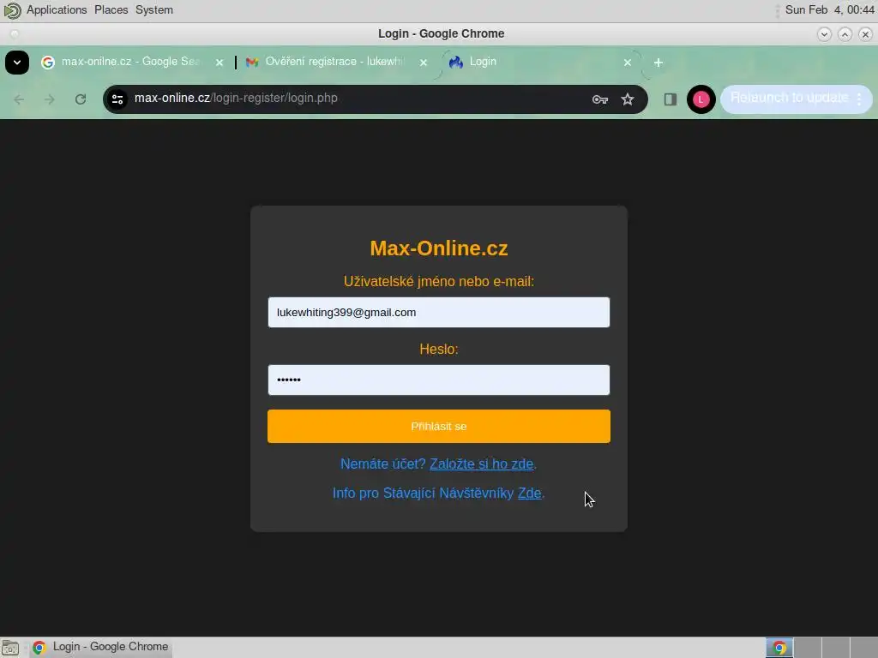The height and width of the screenshot is (658, 878).
Task: Close the Gmail Ověření registrace tab
Action: tap(424, 63)
